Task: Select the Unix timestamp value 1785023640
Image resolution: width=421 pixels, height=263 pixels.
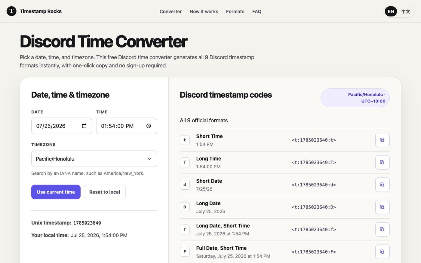Action: 87,223
